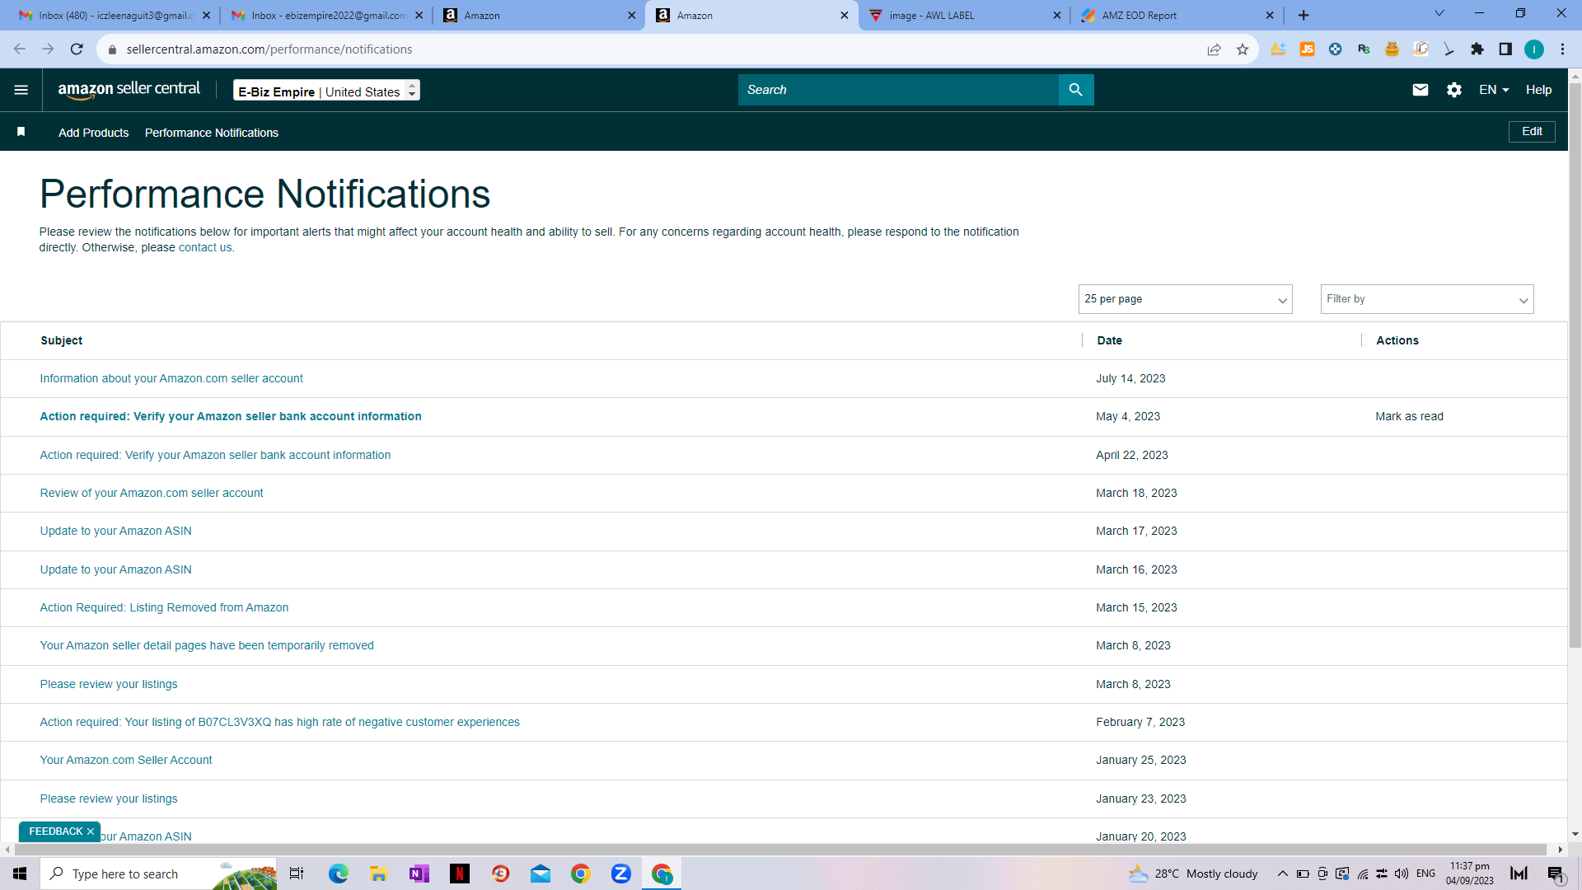Open Your Amazon.com Seller Account notification

[126, 761]
